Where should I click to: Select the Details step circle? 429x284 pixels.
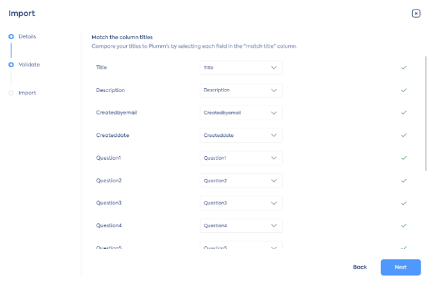click(12, 36)
